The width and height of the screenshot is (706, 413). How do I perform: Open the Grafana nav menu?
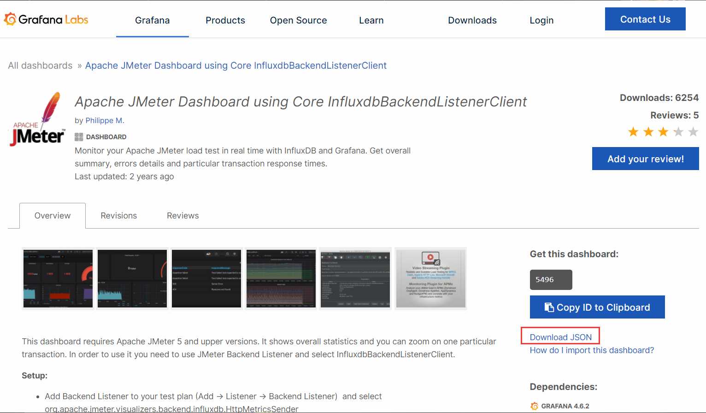click(153, 20)
